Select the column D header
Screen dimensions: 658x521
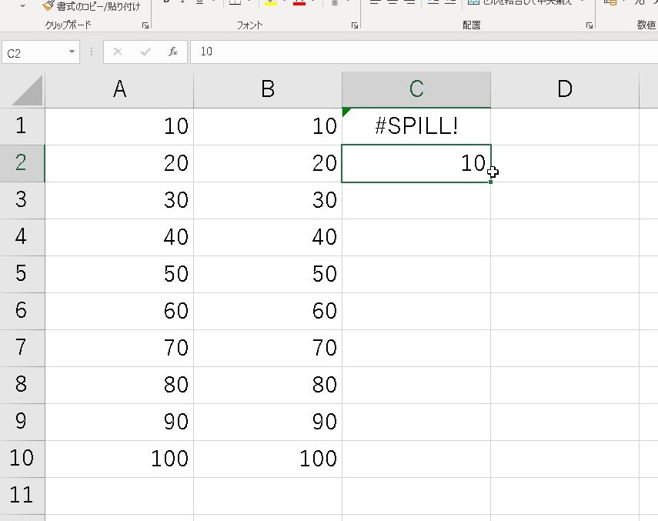565,89
